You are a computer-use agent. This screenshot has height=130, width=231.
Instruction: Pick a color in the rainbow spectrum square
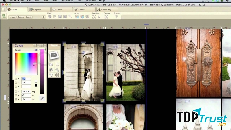tap(26, 64)
